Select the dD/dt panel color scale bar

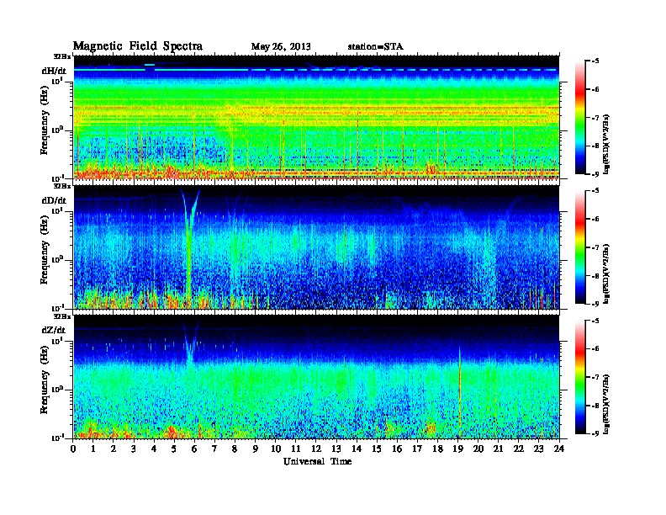[x=580, y=247]
